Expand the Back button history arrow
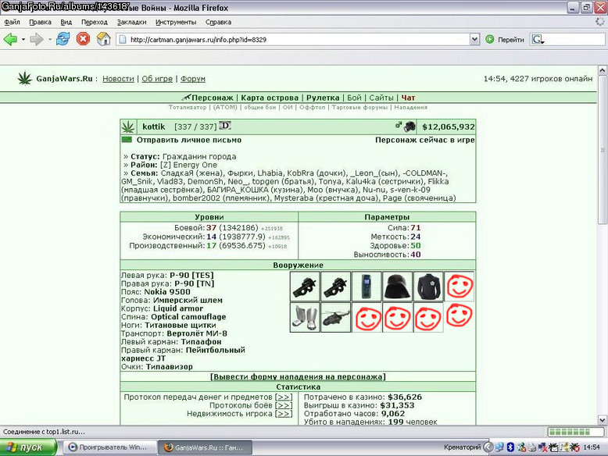The image size is (608, 456). click(x=23, y=40)
